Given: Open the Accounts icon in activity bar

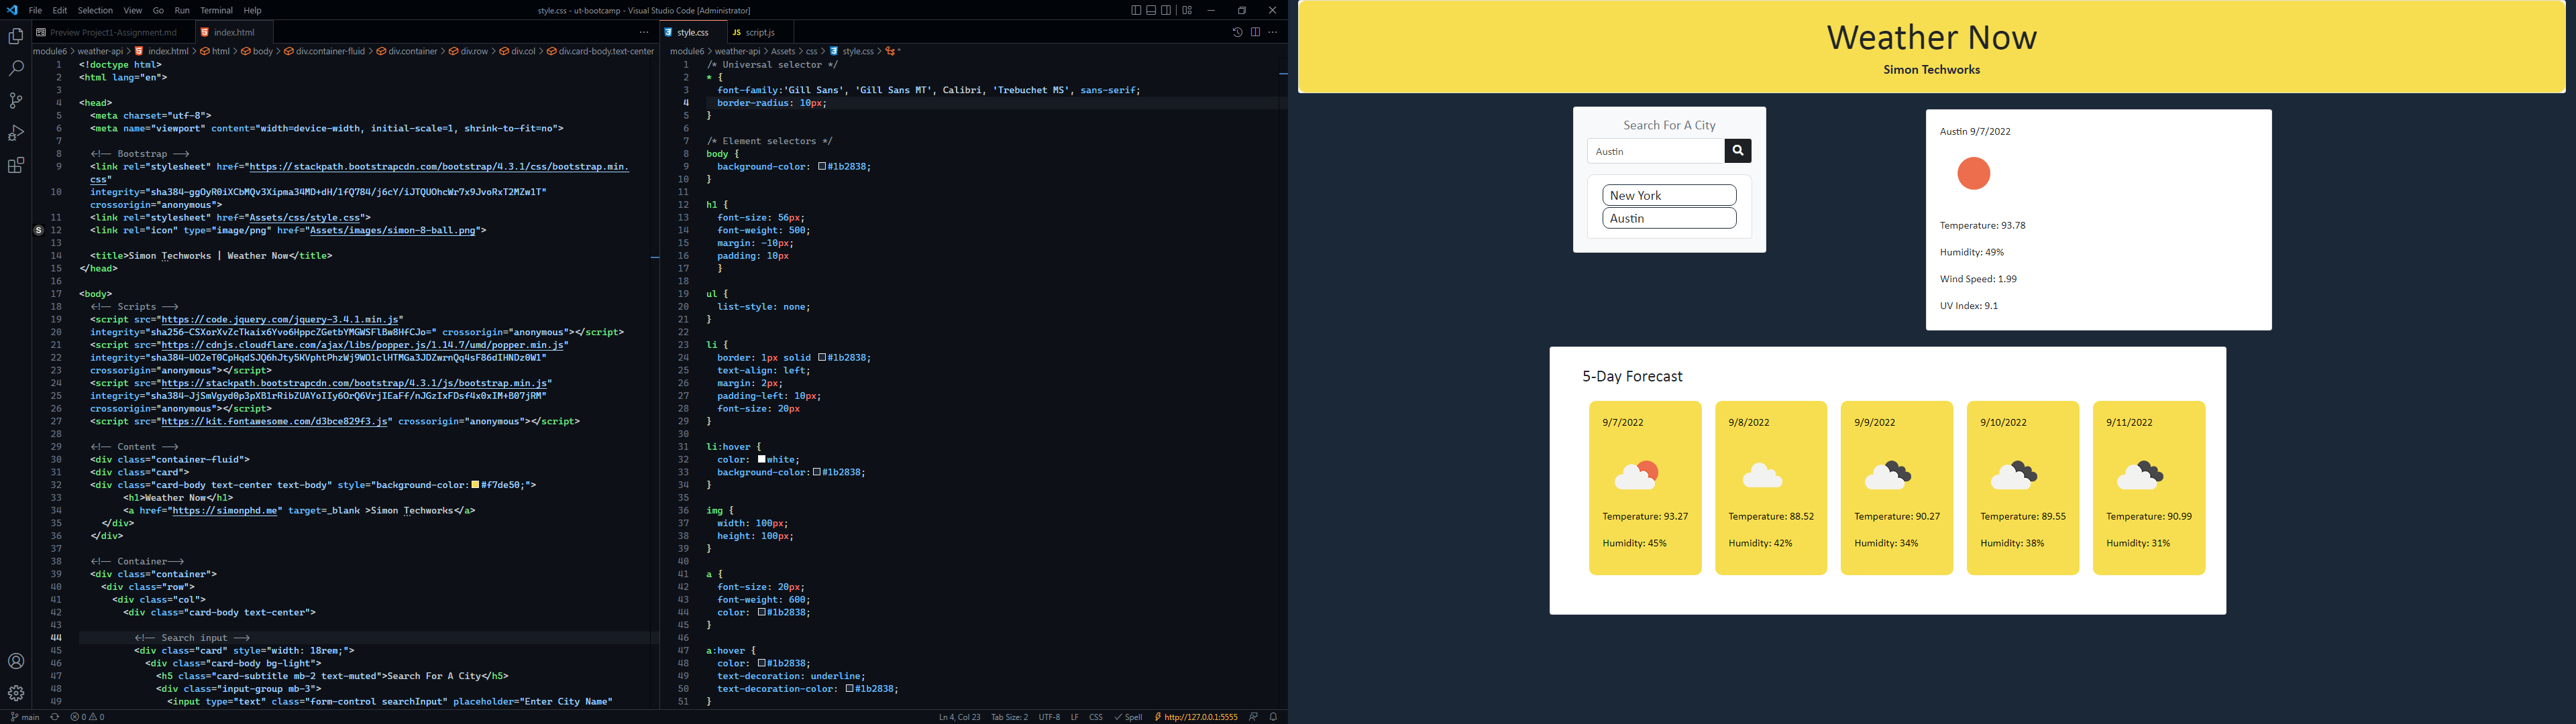Looking at the screenshot, I should [15, 660].
